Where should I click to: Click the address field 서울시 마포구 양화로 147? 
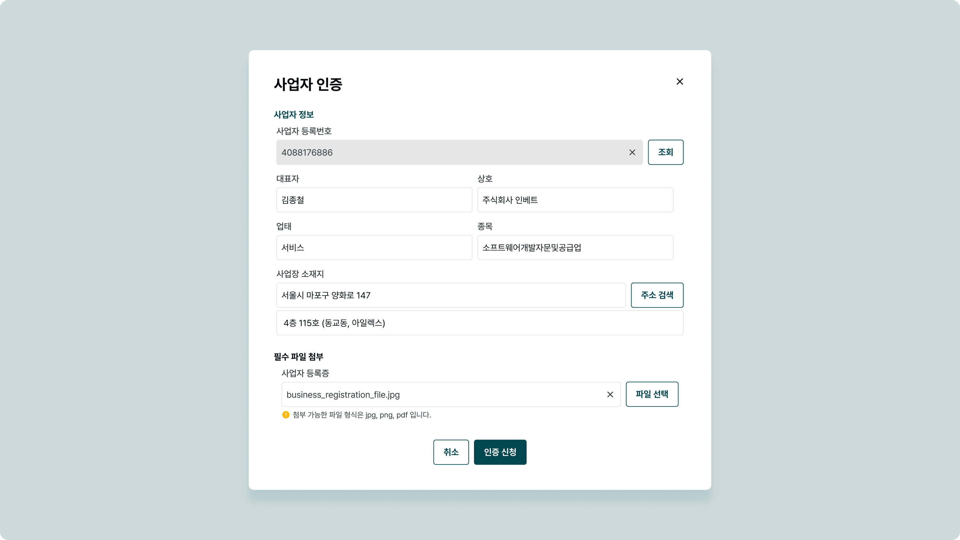click(x=451, y=295)
